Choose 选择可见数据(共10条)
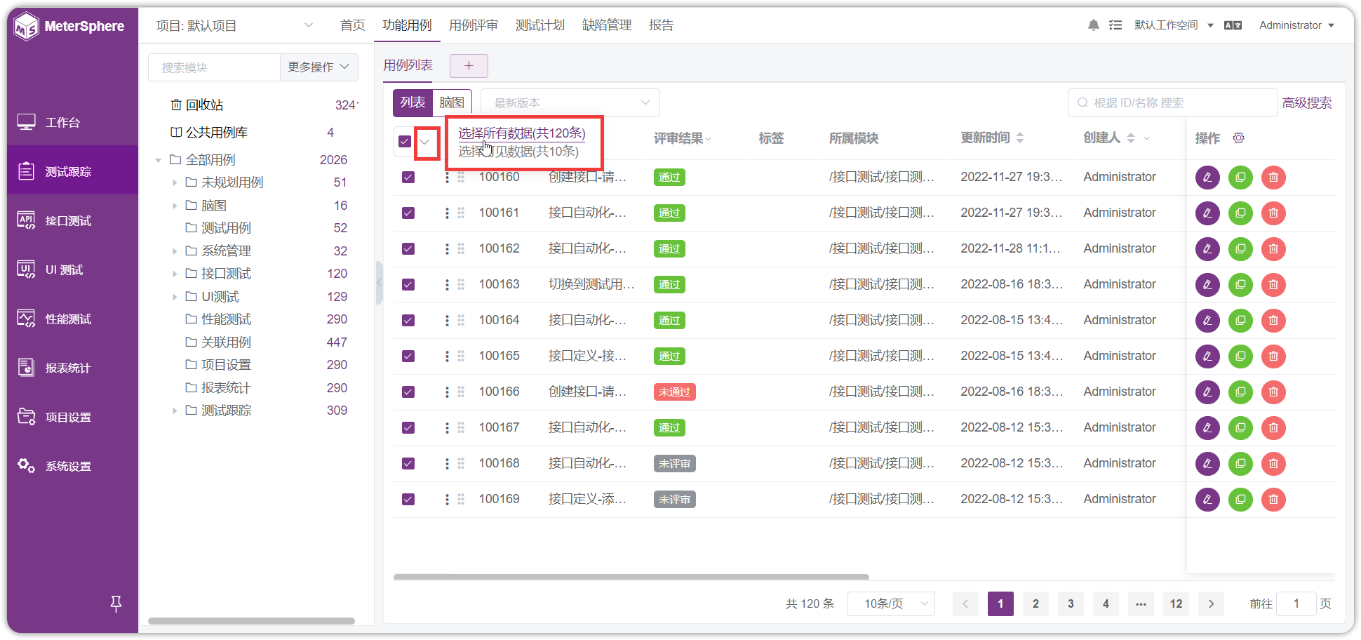This screenshot has width=1361, height=640. click(x=518, y=152)
